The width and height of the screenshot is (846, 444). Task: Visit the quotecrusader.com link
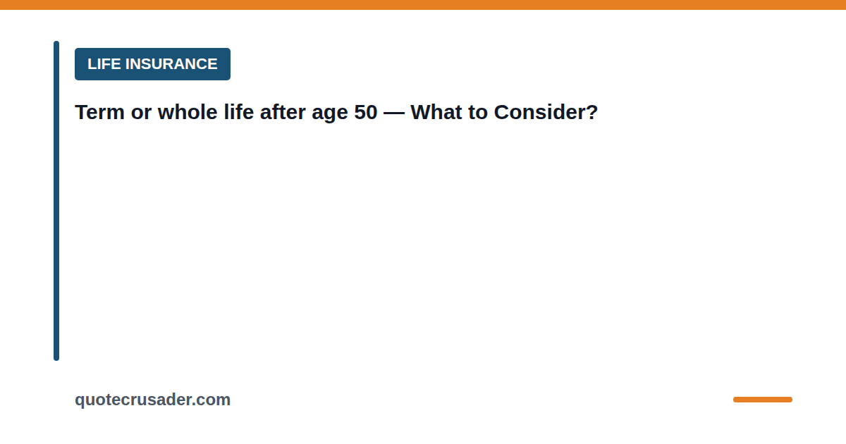pos(152,400)
